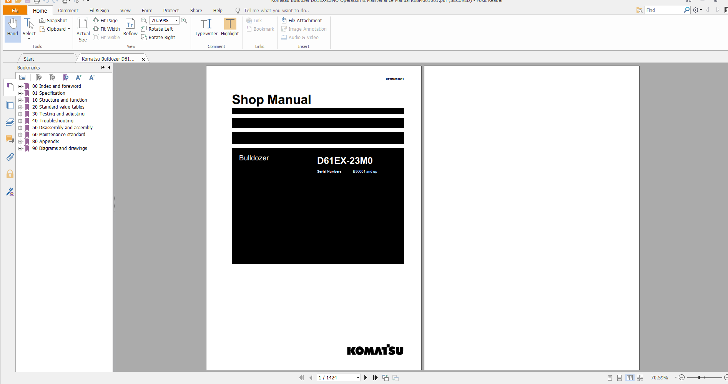This screenshot has height=384, width=728.
Task: Take a SnapShot of the page
Action: 53,21
